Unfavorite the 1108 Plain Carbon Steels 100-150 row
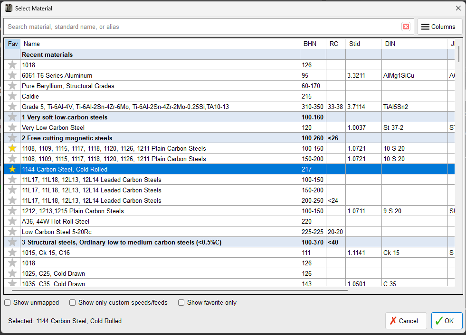Screen dimensions: 466x335 click(12, 148)
